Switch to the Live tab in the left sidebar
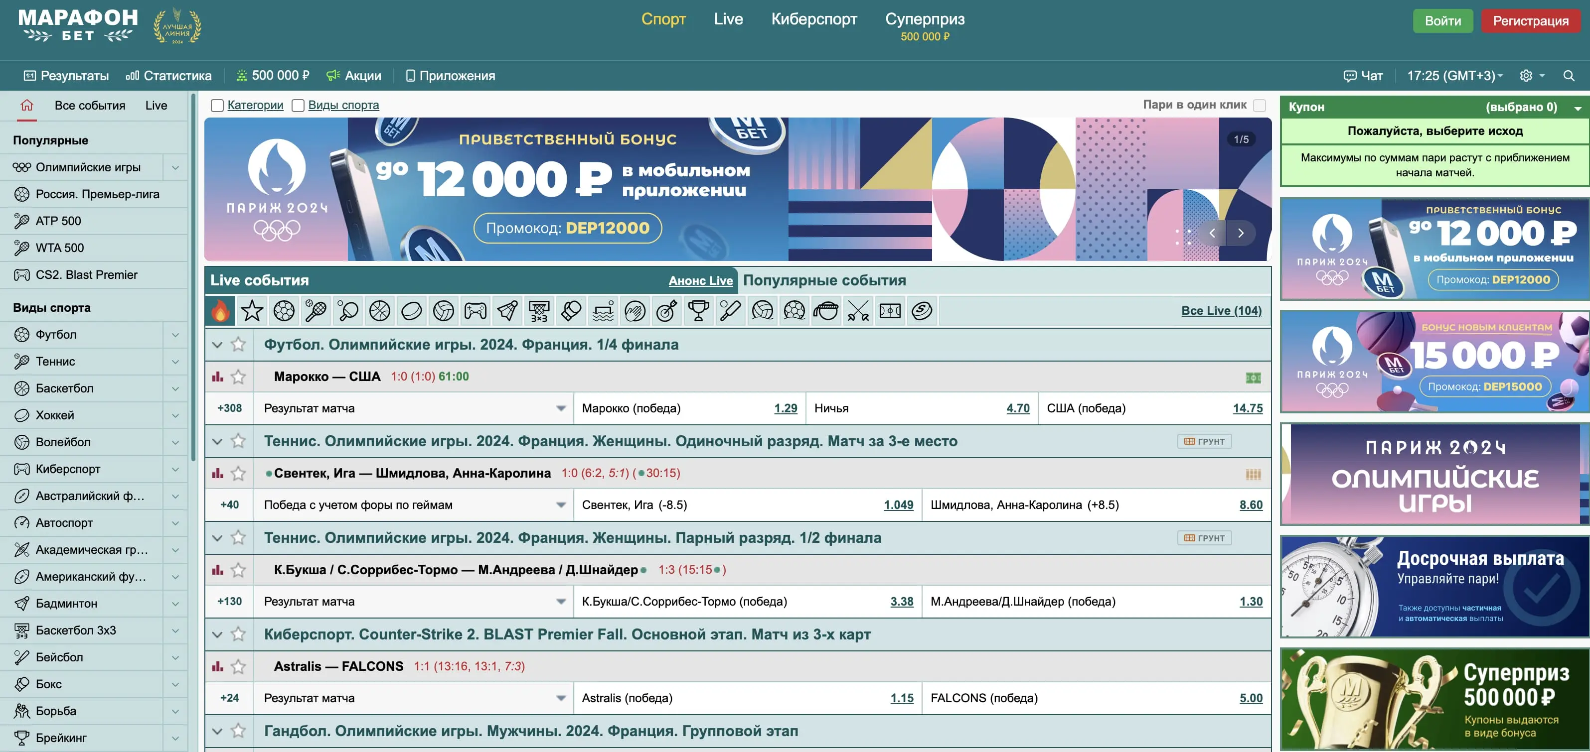Image resolution: width=1590 pixels, height=752 pixels. tap(156, 105)
